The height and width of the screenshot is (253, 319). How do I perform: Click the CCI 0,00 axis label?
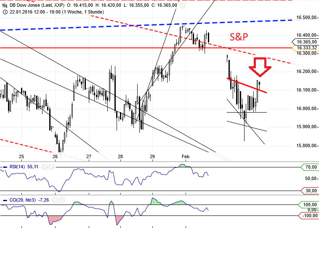click(312, 210)
